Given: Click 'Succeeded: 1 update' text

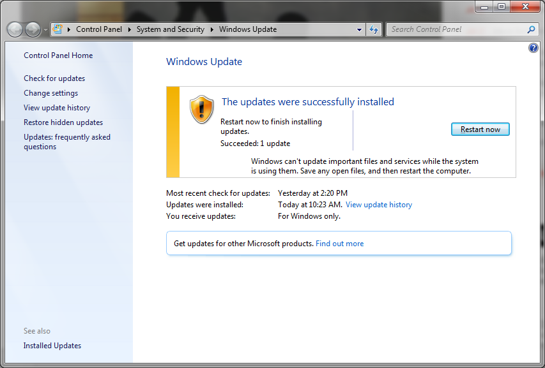Looking at the screenshot, I should point(255,144).
